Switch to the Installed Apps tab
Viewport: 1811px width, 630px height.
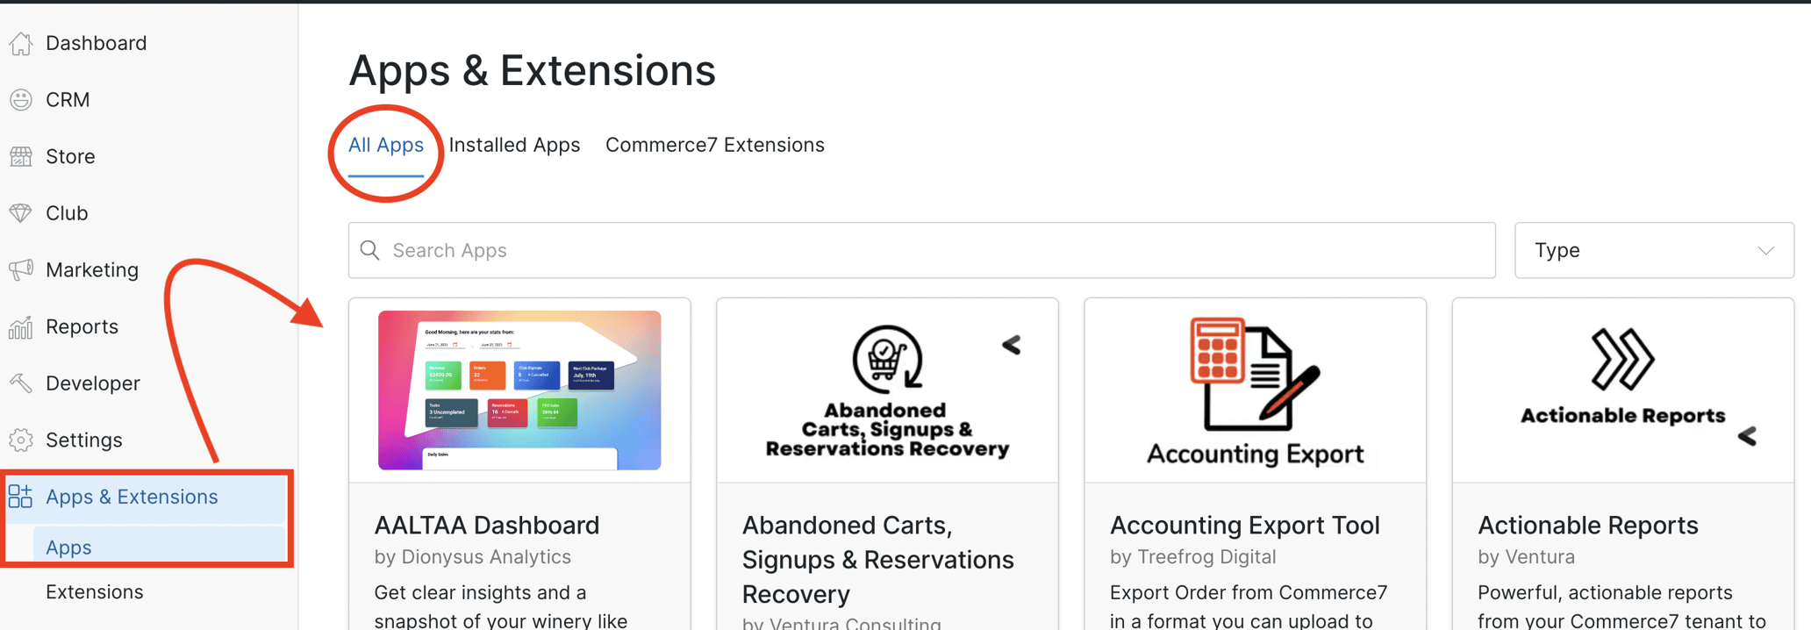point(514,145)
